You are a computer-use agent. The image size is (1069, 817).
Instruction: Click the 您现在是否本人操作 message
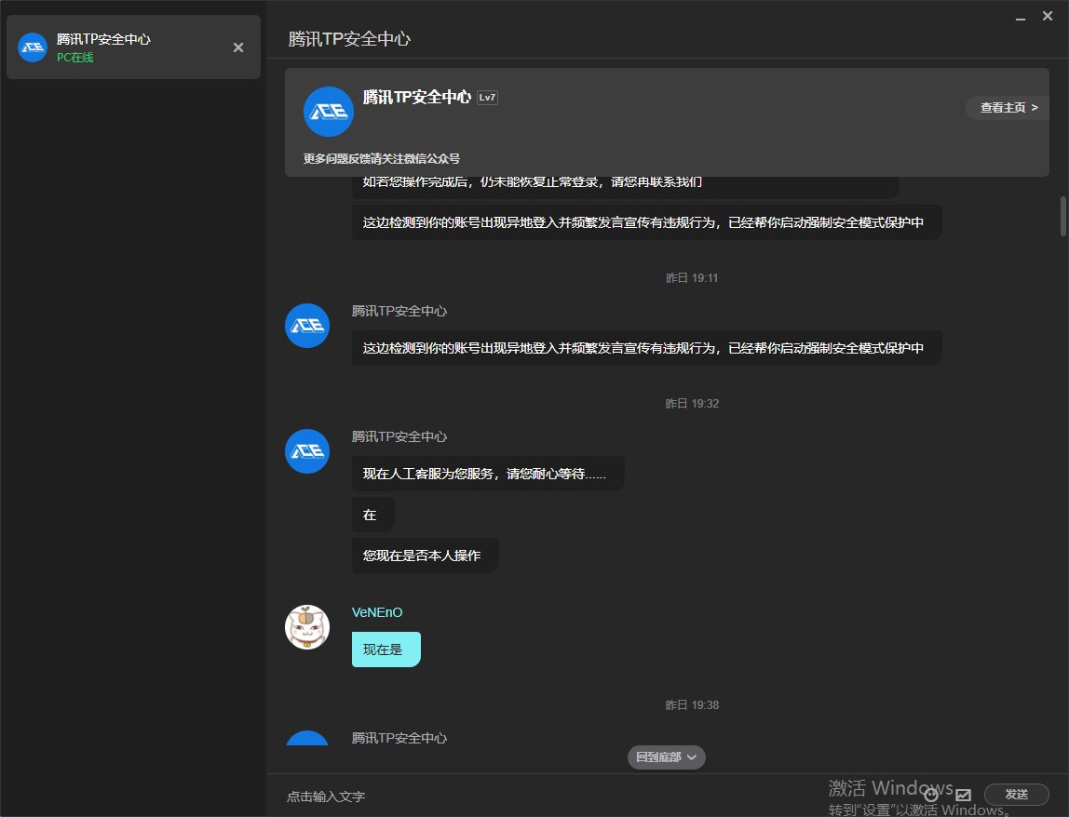coord(425,556)
